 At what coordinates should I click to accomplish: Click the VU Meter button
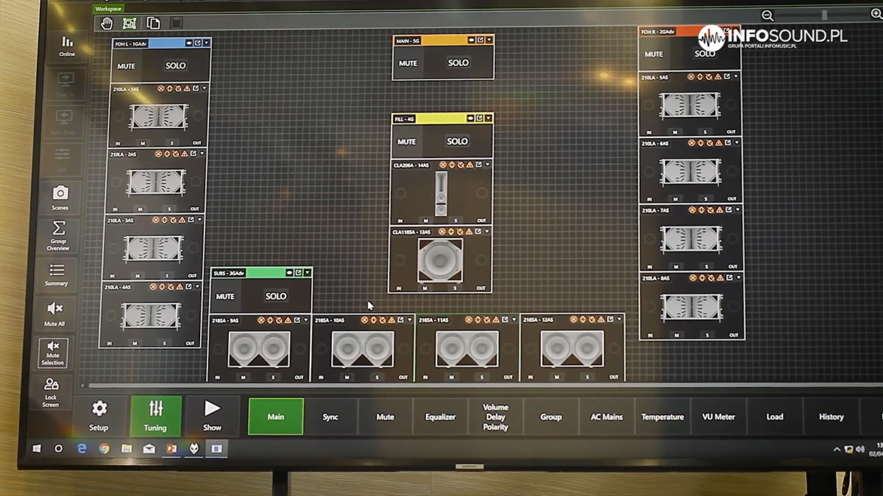click(x=718, y=417)
